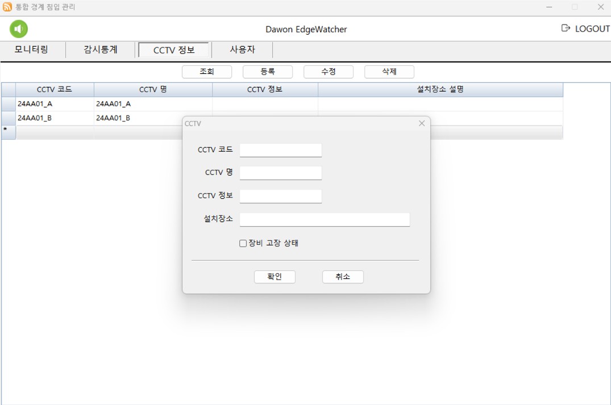This screenshot has height=405, width=611.
Task: Confirm dialog with 확인 button
Action: pos(275,277)
